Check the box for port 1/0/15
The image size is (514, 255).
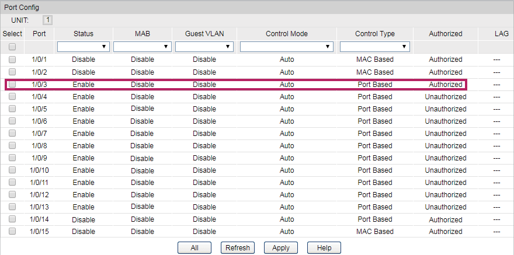click(12, 232)
